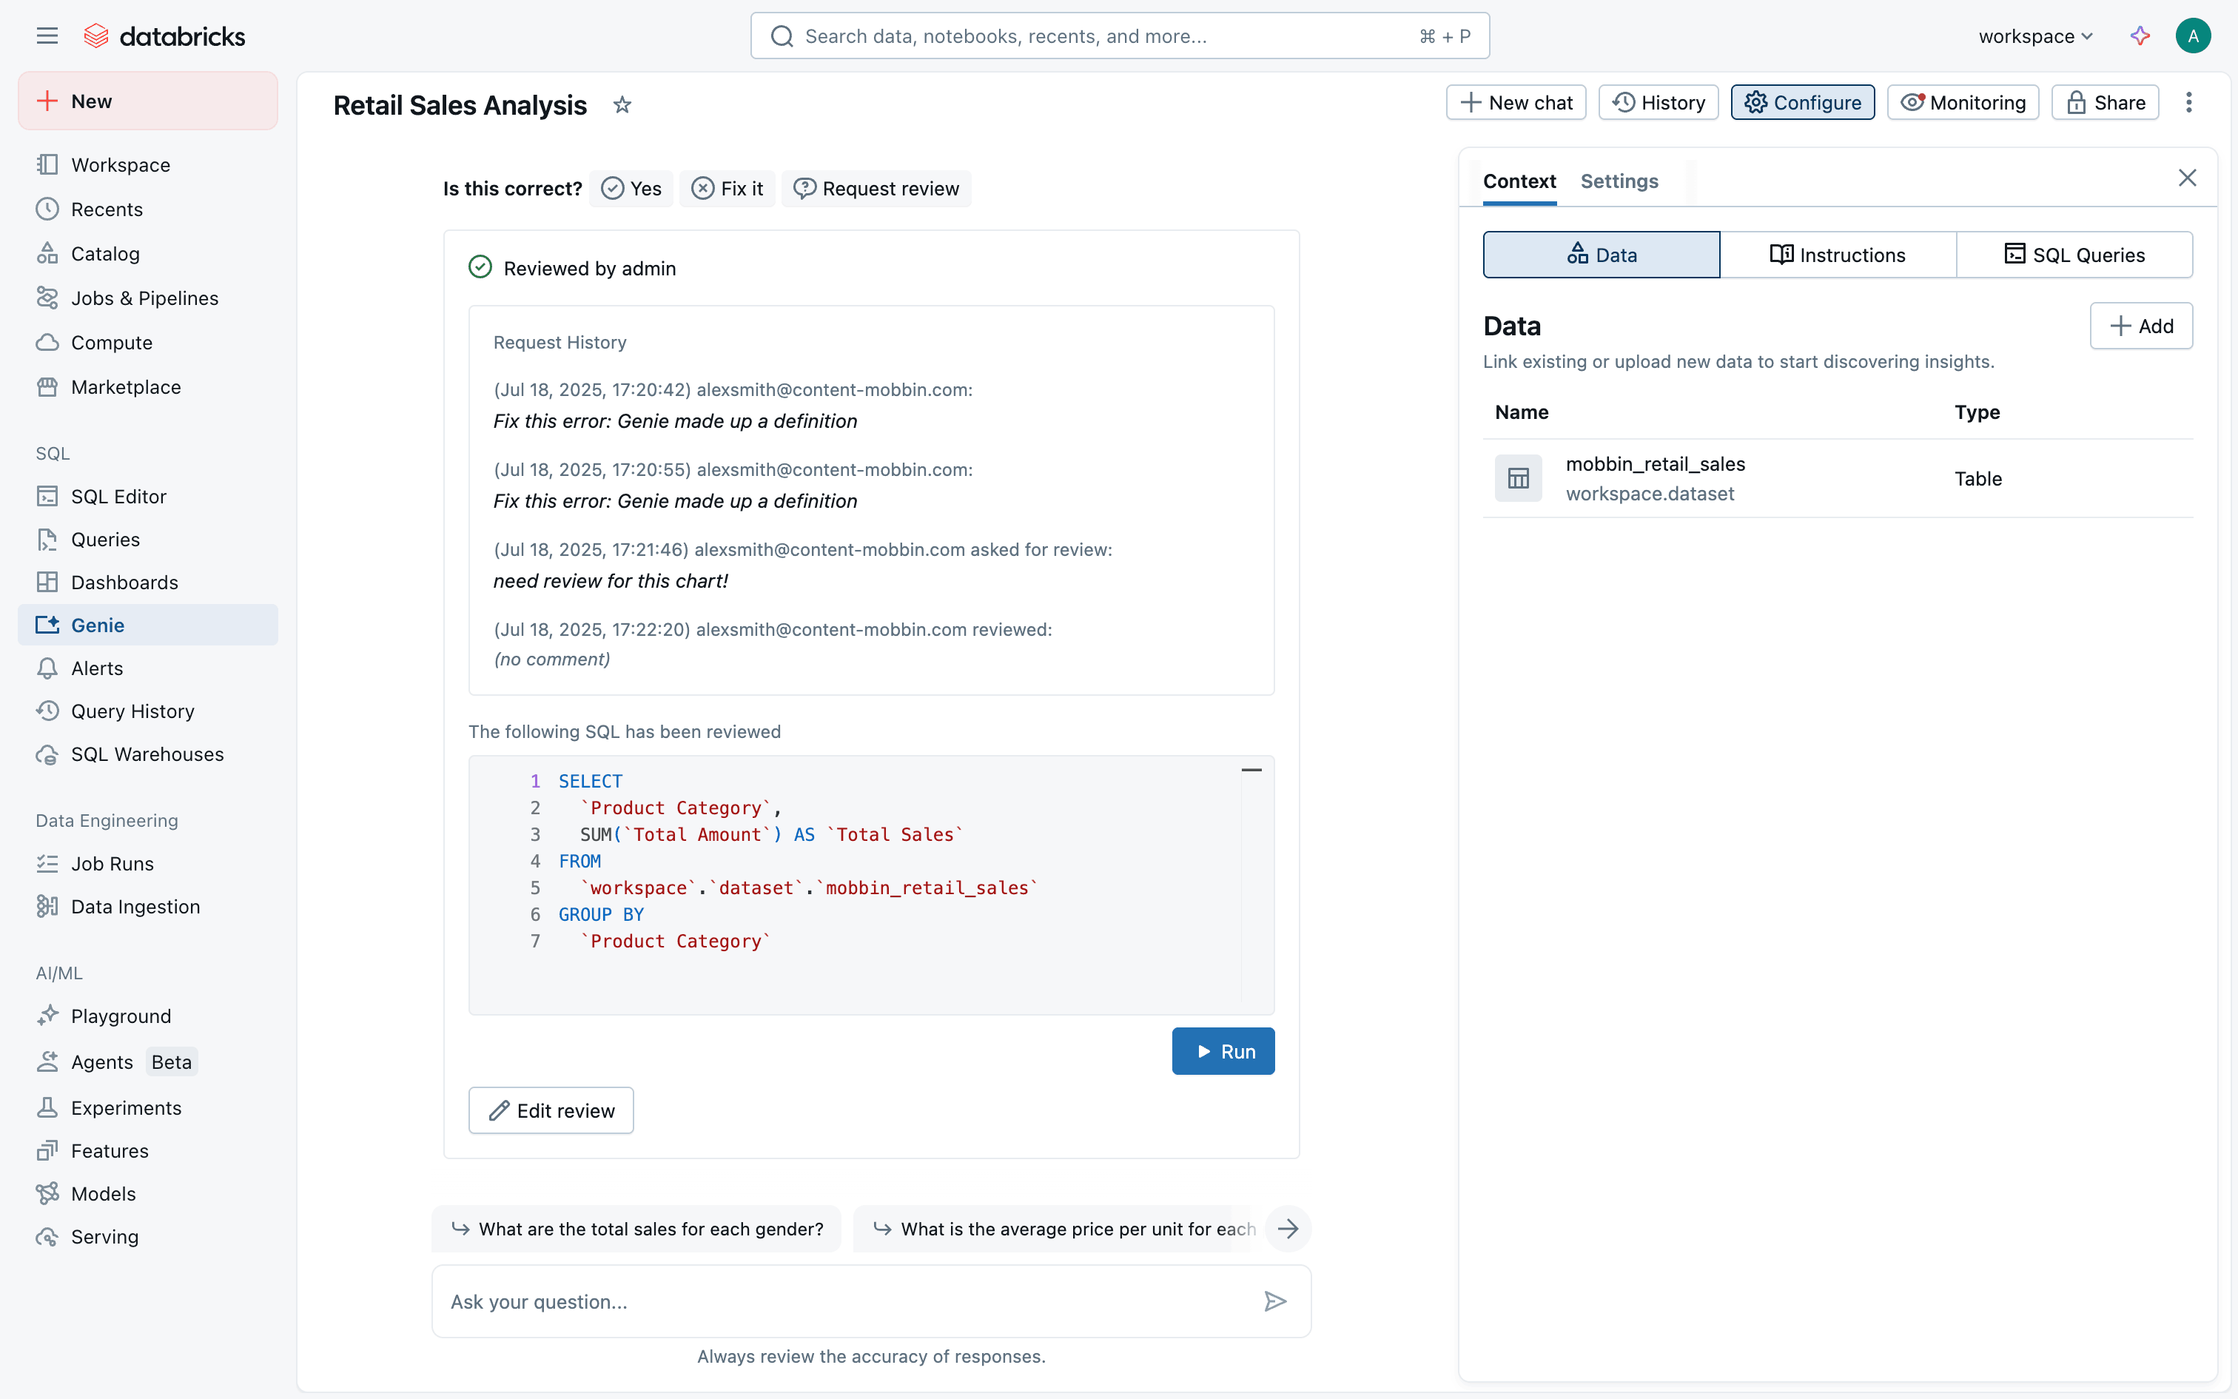Screen dimensions: 2238x1399
Task: Switch to the Settings tab
Action: [1619, 181]
